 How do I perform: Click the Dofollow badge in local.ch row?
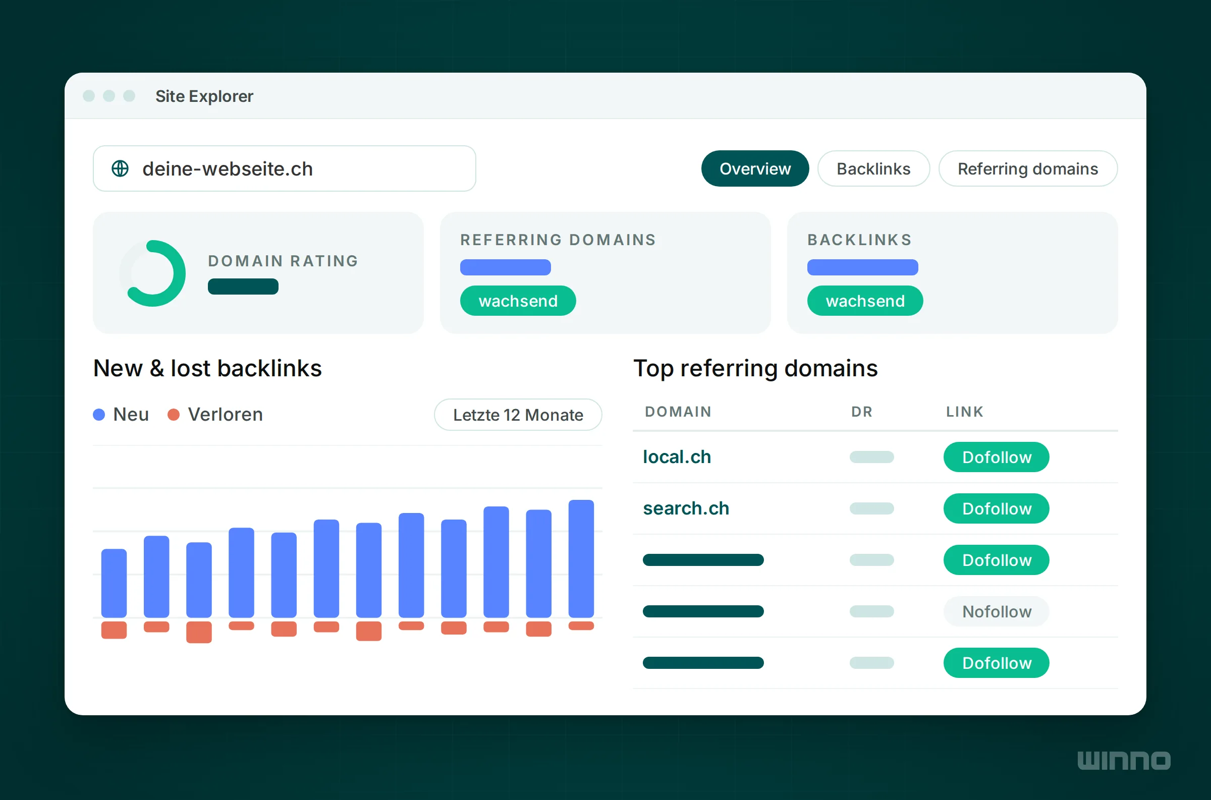996,457
